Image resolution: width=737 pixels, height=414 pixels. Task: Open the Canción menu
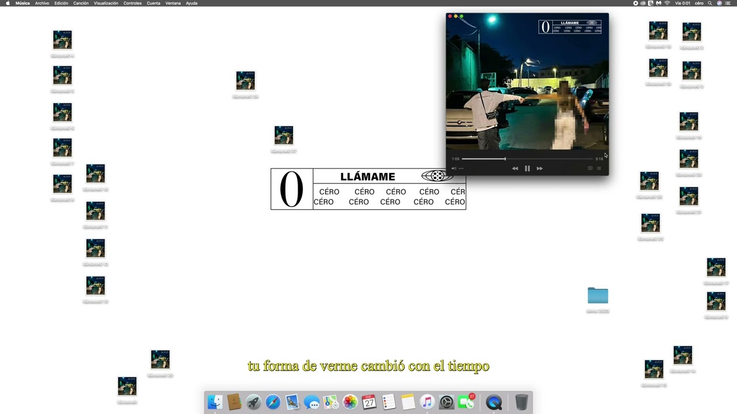point(81,3)
